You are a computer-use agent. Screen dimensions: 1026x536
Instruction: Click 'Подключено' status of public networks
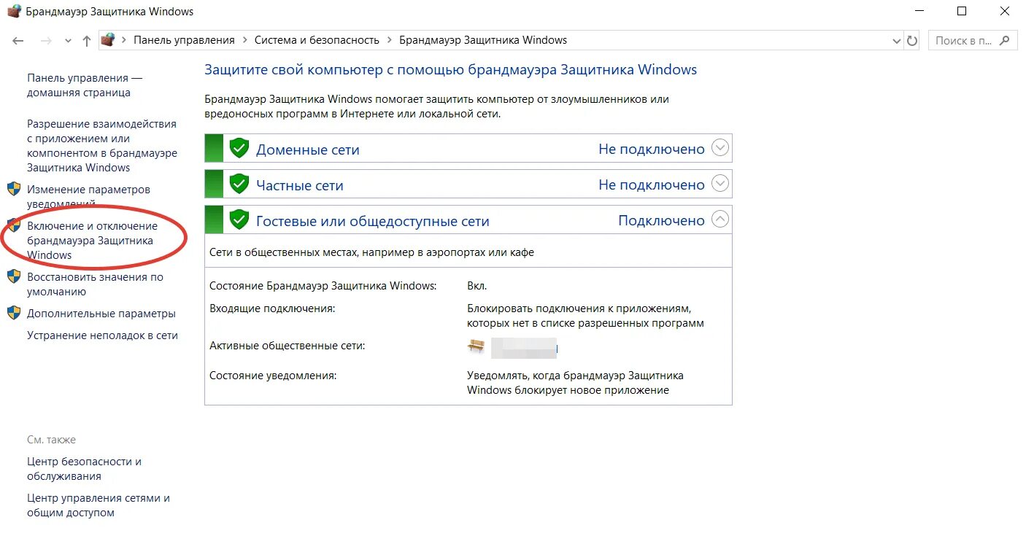(x=661, y=221)
